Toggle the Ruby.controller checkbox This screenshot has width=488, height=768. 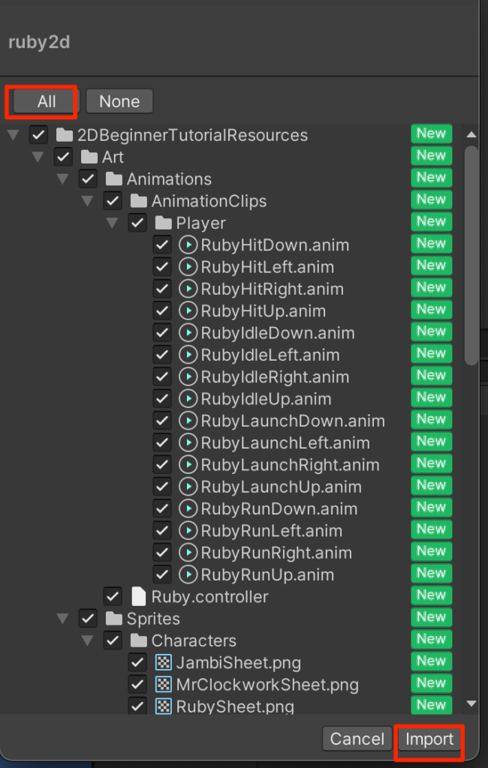pos(113,596)
